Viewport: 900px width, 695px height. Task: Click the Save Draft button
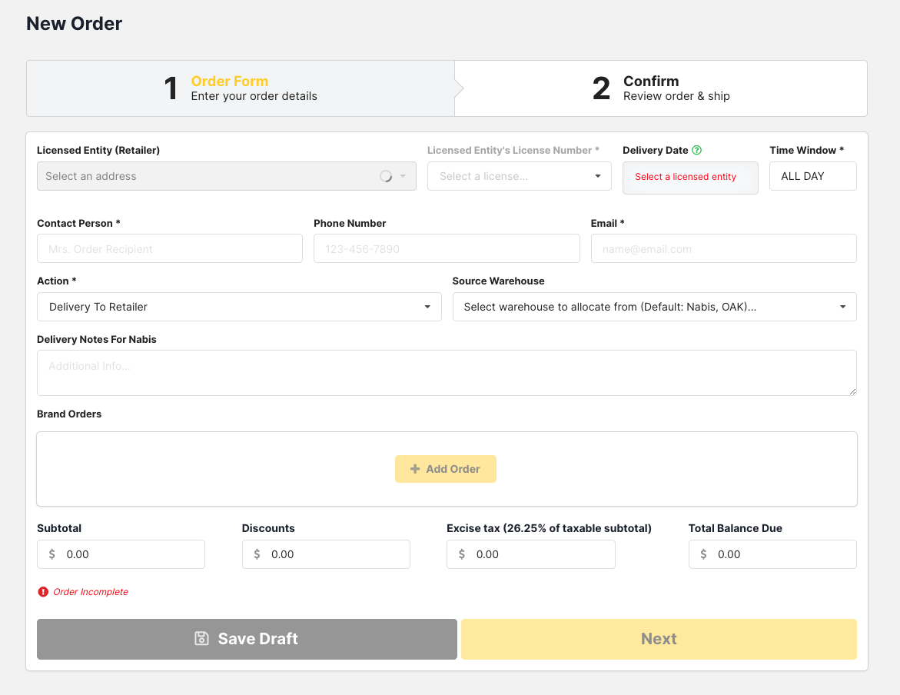click(247, 639)
